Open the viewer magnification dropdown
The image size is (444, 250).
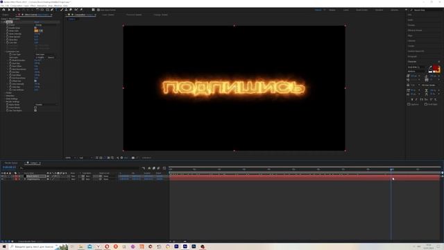tap(71, 158)
